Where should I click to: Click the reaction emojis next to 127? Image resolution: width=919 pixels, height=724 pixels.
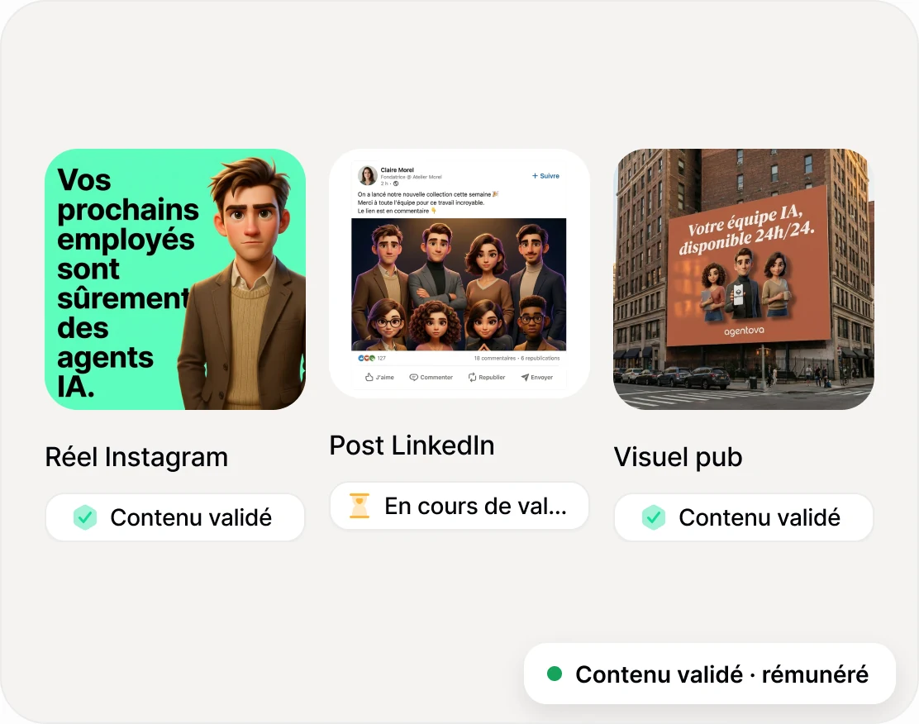point(366,358)
